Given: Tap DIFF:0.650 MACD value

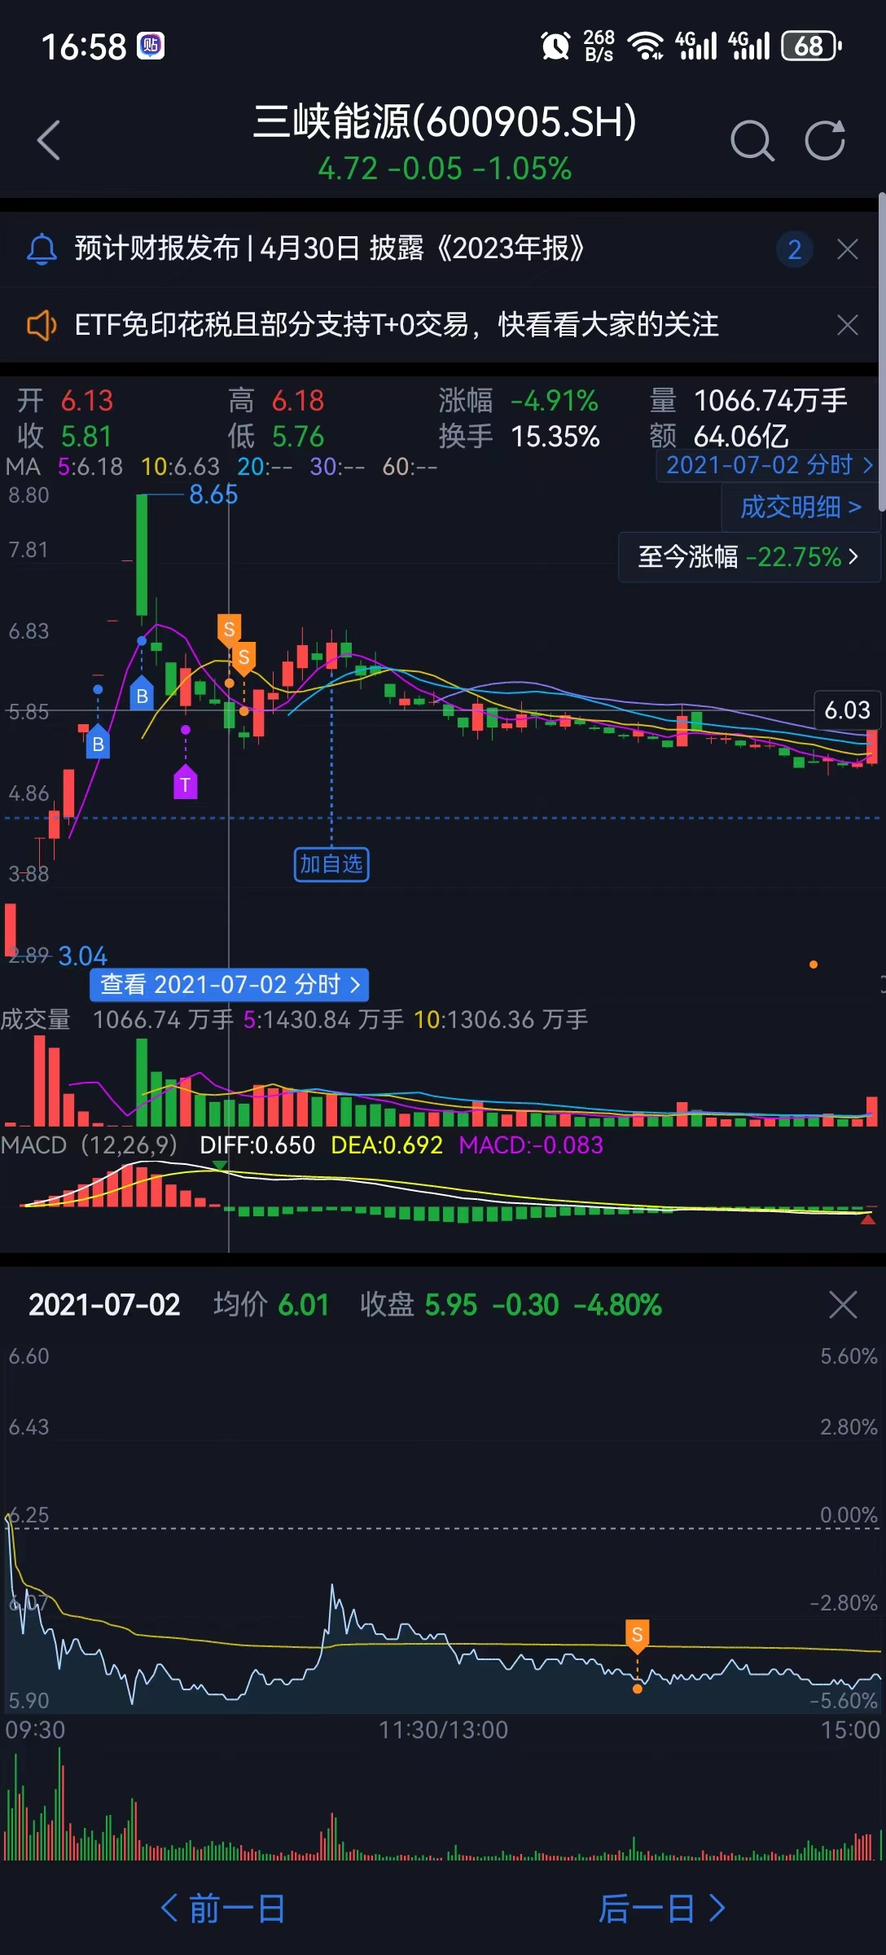Looking at the screenshot, I should point(257,1145).
